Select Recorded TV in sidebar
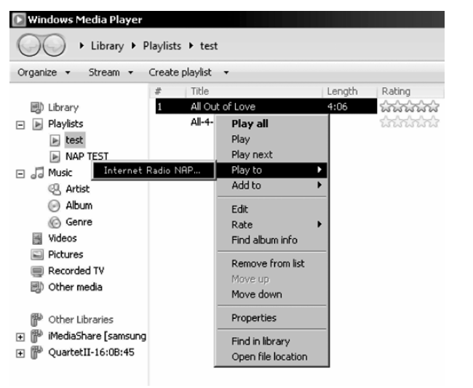 (x=76, y=271)
